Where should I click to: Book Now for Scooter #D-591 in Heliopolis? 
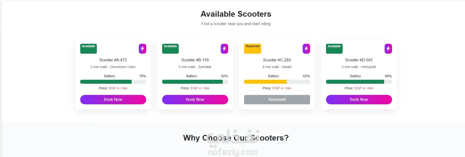(359, 99)
